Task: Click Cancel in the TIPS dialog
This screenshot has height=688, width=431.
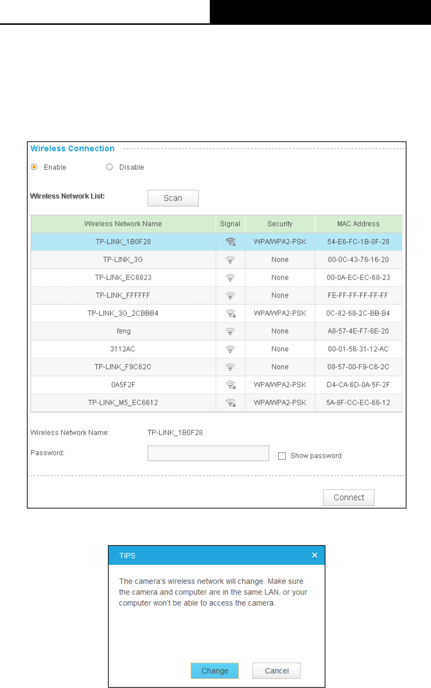Action: pos(277,670)
